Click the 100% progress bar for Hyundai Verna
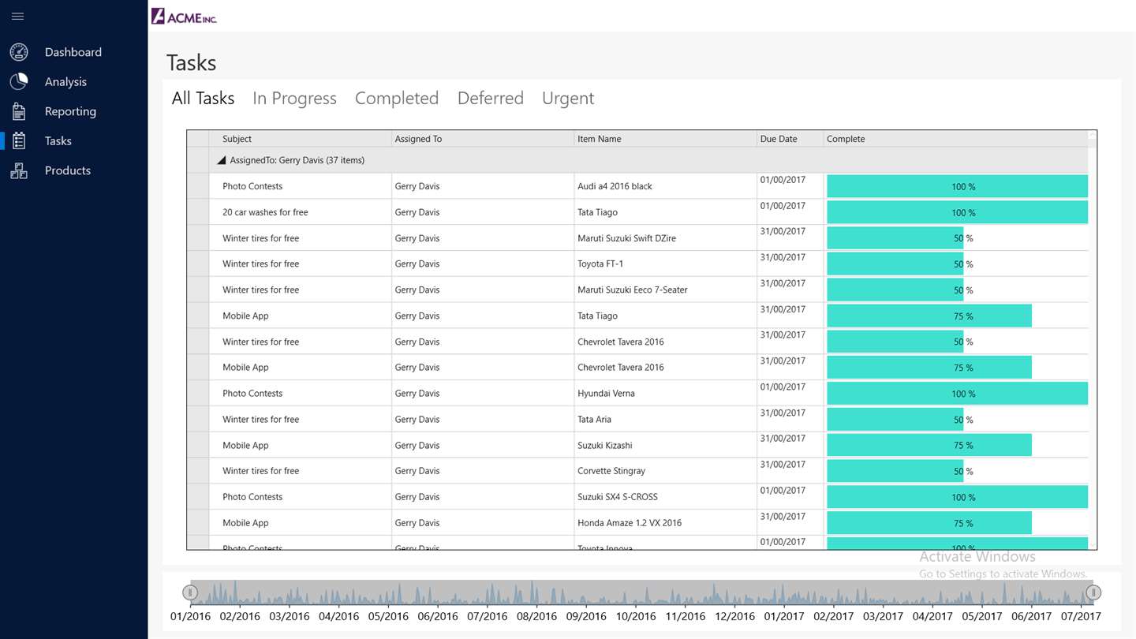Viewport: 1136px width, 639px height. click(957, 394)
